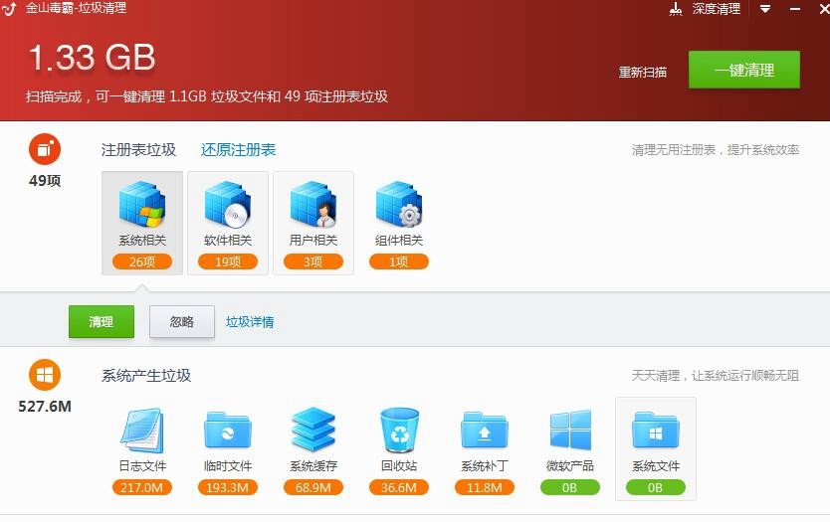Click the orange 注册表垃圾 section icon
The image size is (830, 522).
point(45,149)
